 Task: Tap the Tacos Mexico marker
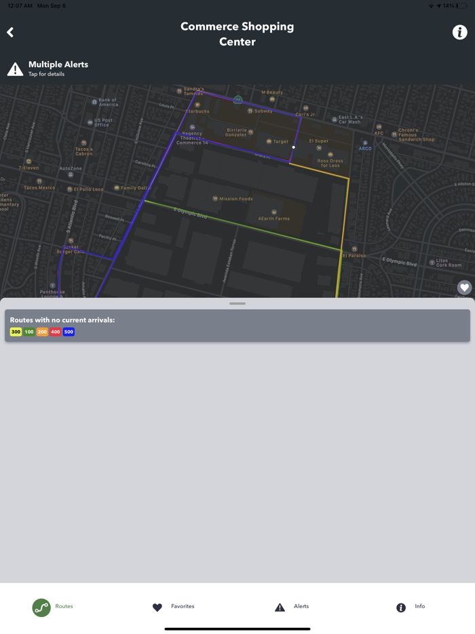tap(39, 181)
